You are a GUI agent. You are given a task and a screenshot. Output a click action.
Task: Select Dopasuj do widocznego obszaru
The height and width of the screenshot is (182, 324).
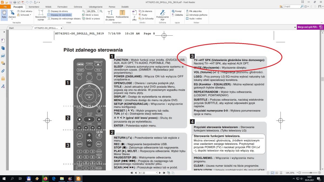64,19
